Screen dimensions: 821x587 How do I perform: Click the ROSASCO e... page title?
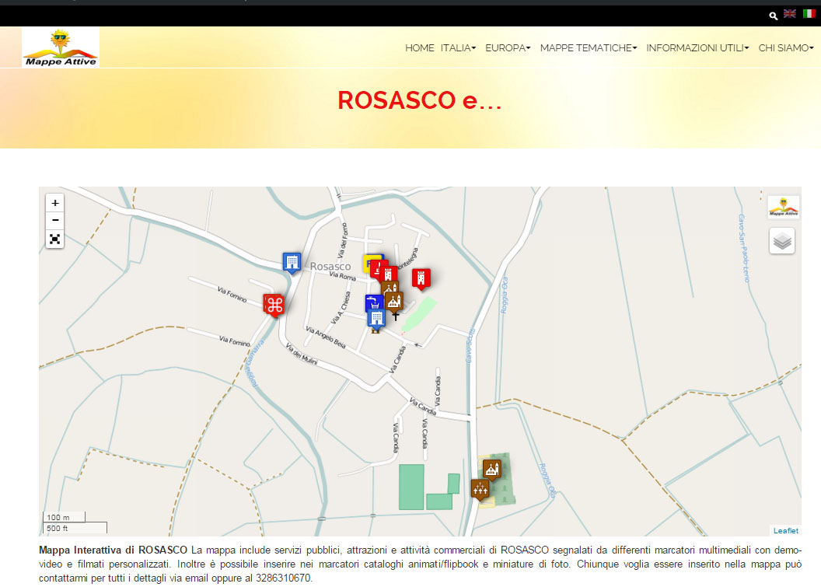coord(419,100)
